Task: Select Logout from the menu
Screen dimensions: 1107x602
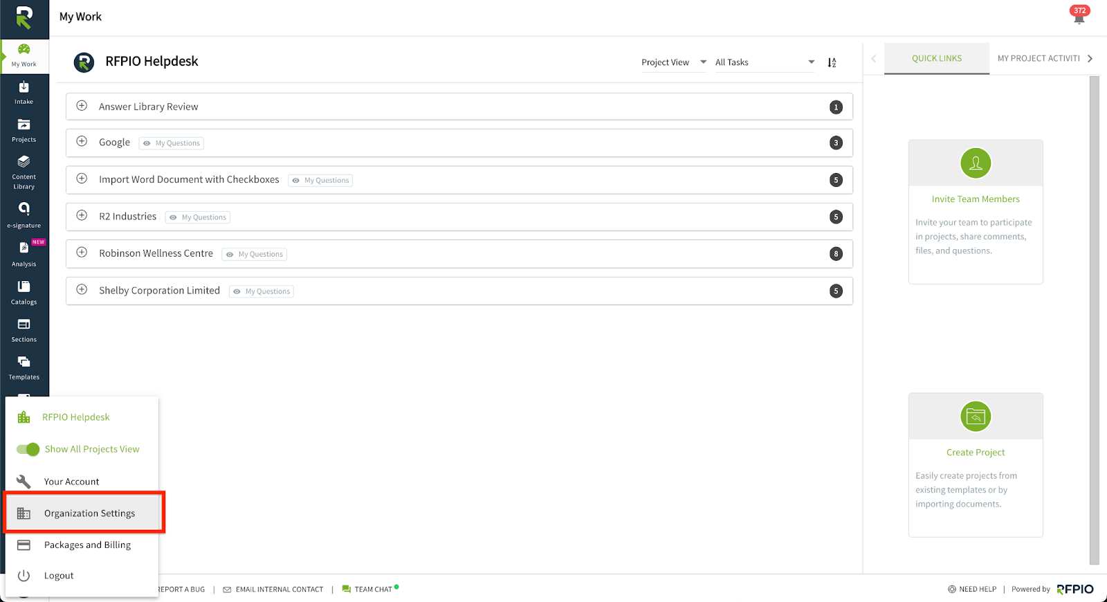Action: pos(82,576)
